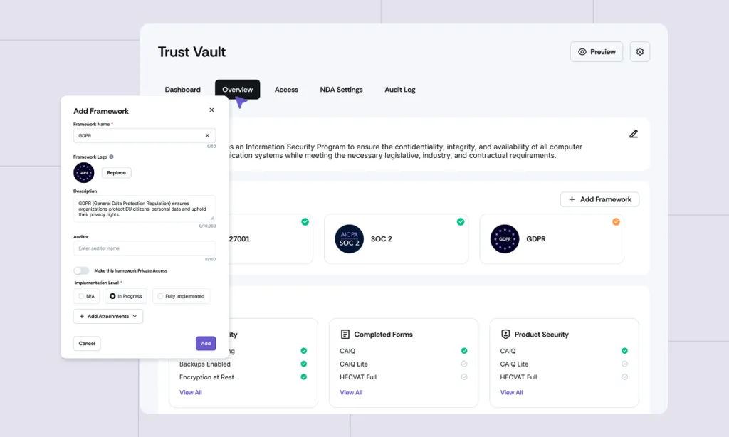
Task: Open the Audit Log tab
Action: point(399,90)
